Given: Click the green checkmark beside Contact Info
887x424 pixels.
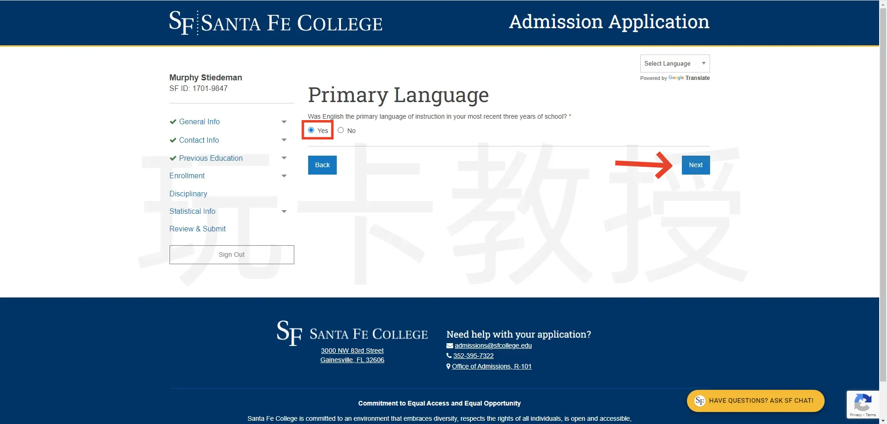Looking at the screenshot, I should point(173,140).
